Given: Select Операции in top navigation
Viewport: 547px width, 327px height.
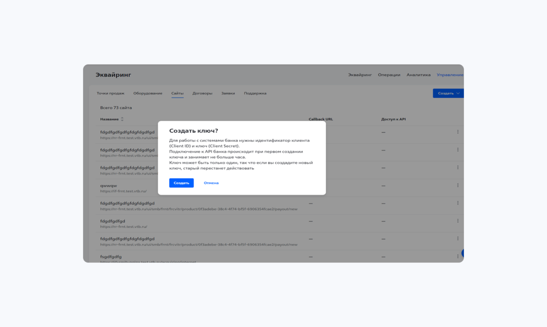Looking at the screenshot, I should pyautogui.click(x=389, y=74).
